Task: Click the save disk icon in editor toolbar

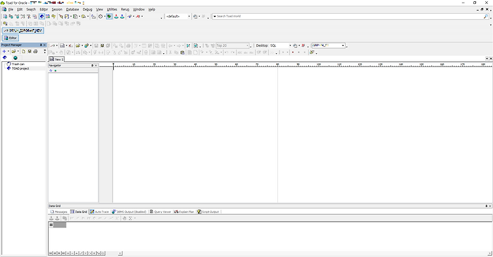Action: click(x=96, y=45)
